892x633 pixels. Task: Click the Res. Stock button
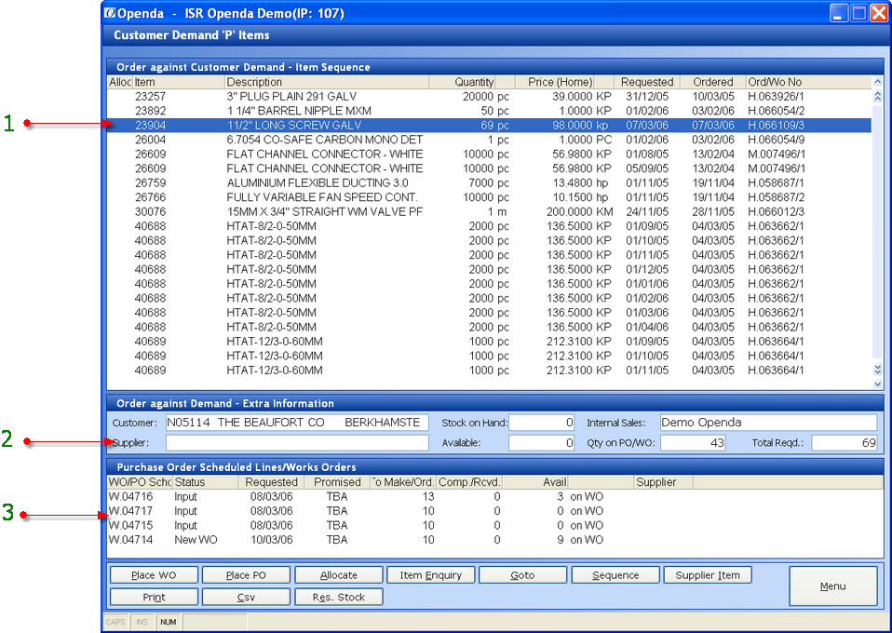339,598
